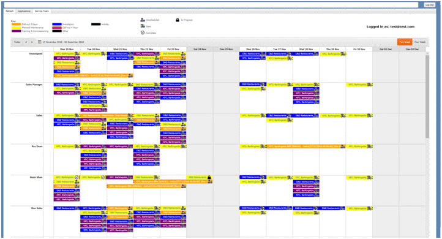
Task: Click the Refresh menu item
Action: (10, 11)
